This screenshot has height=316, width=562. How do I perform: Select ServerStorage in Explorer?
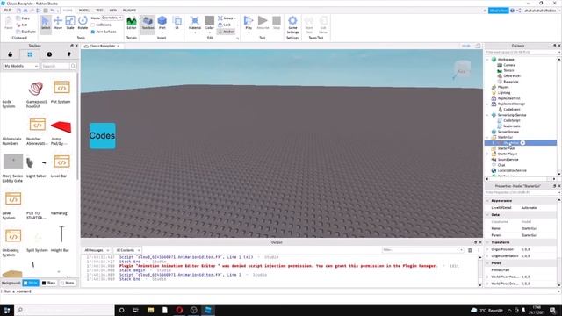point(508,132)
